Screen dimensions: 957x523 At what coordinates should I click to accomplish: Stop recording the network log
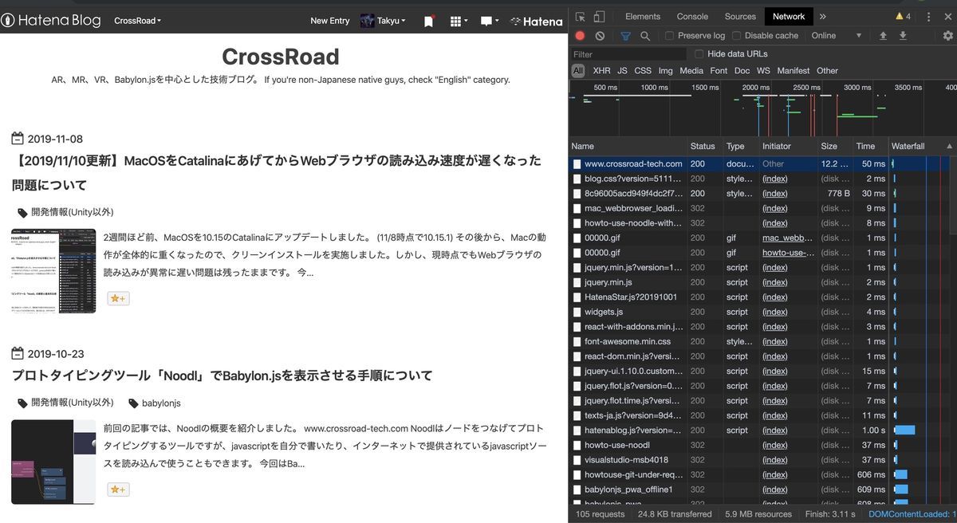(x=580, y=36)
